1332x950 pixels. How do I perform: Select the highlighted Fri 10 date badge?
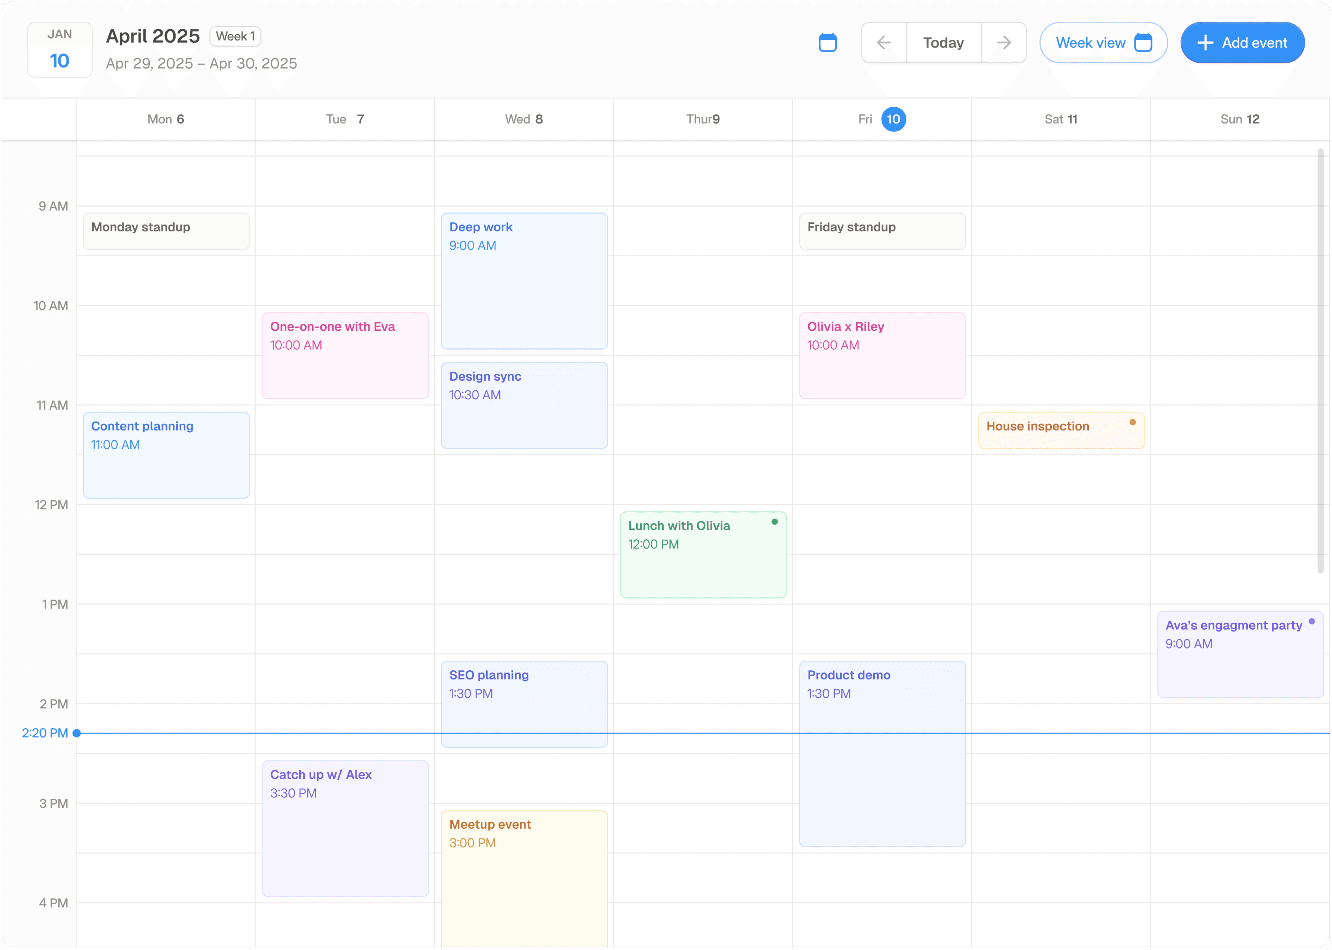pyautogui.click(x=893, y=119)
